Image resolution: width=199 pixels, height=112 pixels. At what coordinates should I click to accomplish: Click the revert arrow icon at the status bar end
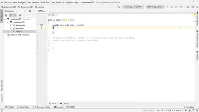197,110
